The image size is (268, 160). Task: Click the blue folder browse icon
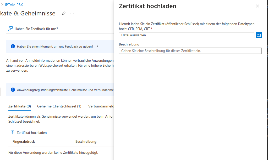point(259,35)
